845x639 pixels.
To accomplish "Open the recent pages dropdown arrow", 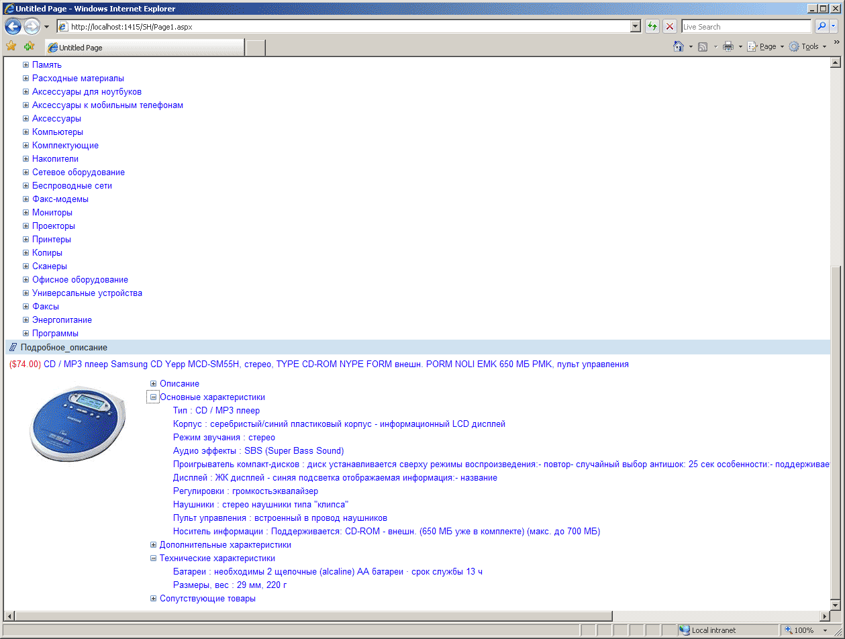I will [x=46, y=27].
